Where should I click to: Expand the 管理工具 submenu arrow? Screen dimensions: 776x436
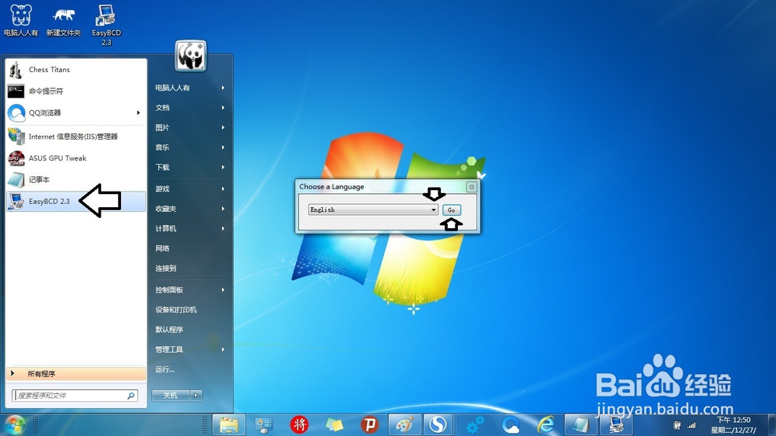tap(223, 349)
